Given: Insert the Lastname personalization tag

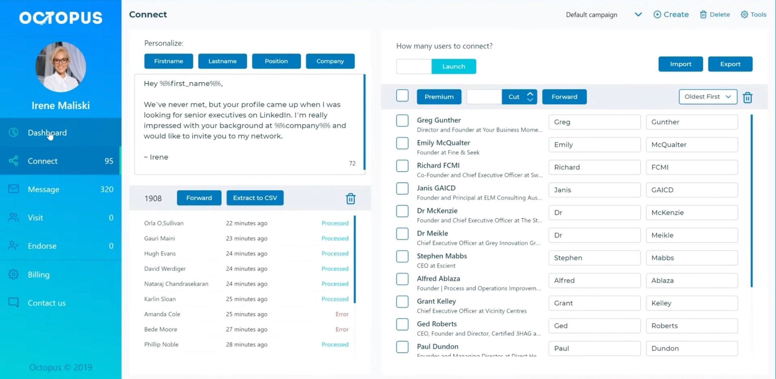Looking at the screenshot, I should (222, 61).
